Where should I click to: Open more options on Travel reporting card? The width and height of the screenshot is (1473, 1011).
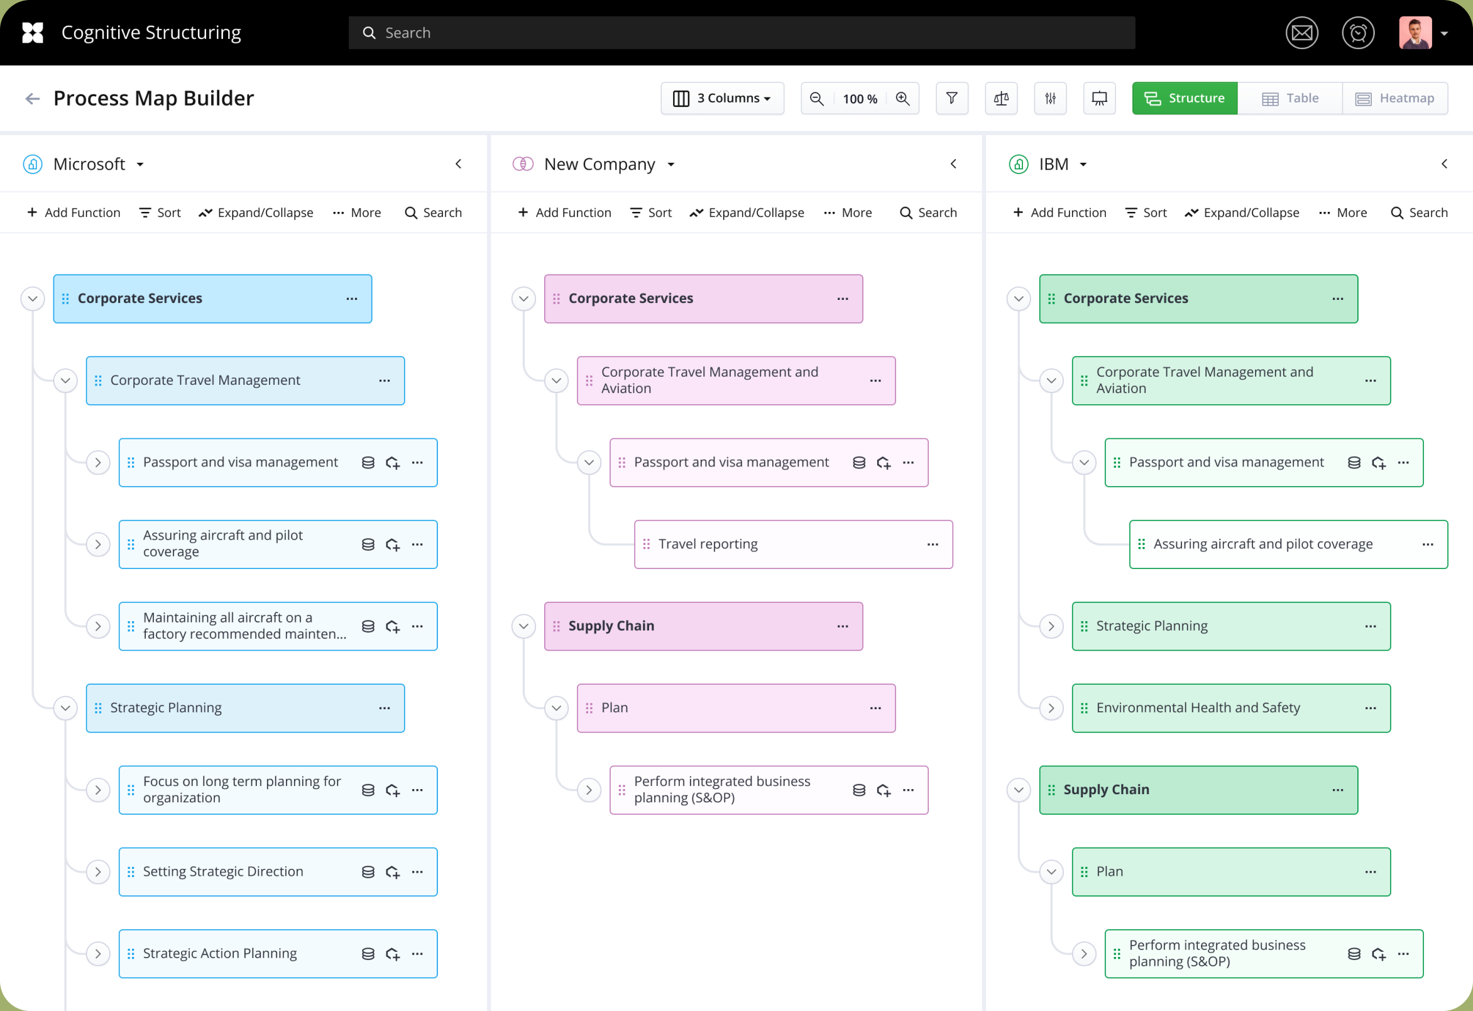(x=933, y=544)
